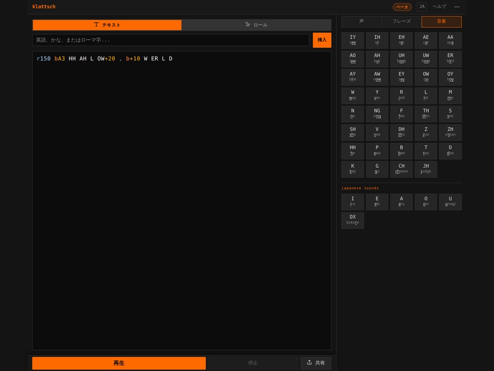This screenshot has width=494, height=371.
Task: Select the Text mode tab
Action: (x=107, y=25)
